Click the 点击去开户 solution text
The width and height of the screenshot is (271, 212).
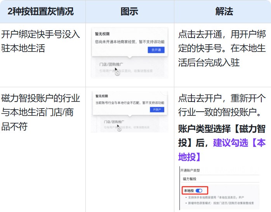pyautogui.click(x=222, y=105)
